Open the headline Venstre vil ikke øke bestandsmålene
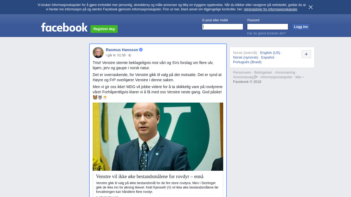This screenshot has width=351, height=197. (150, 176)
